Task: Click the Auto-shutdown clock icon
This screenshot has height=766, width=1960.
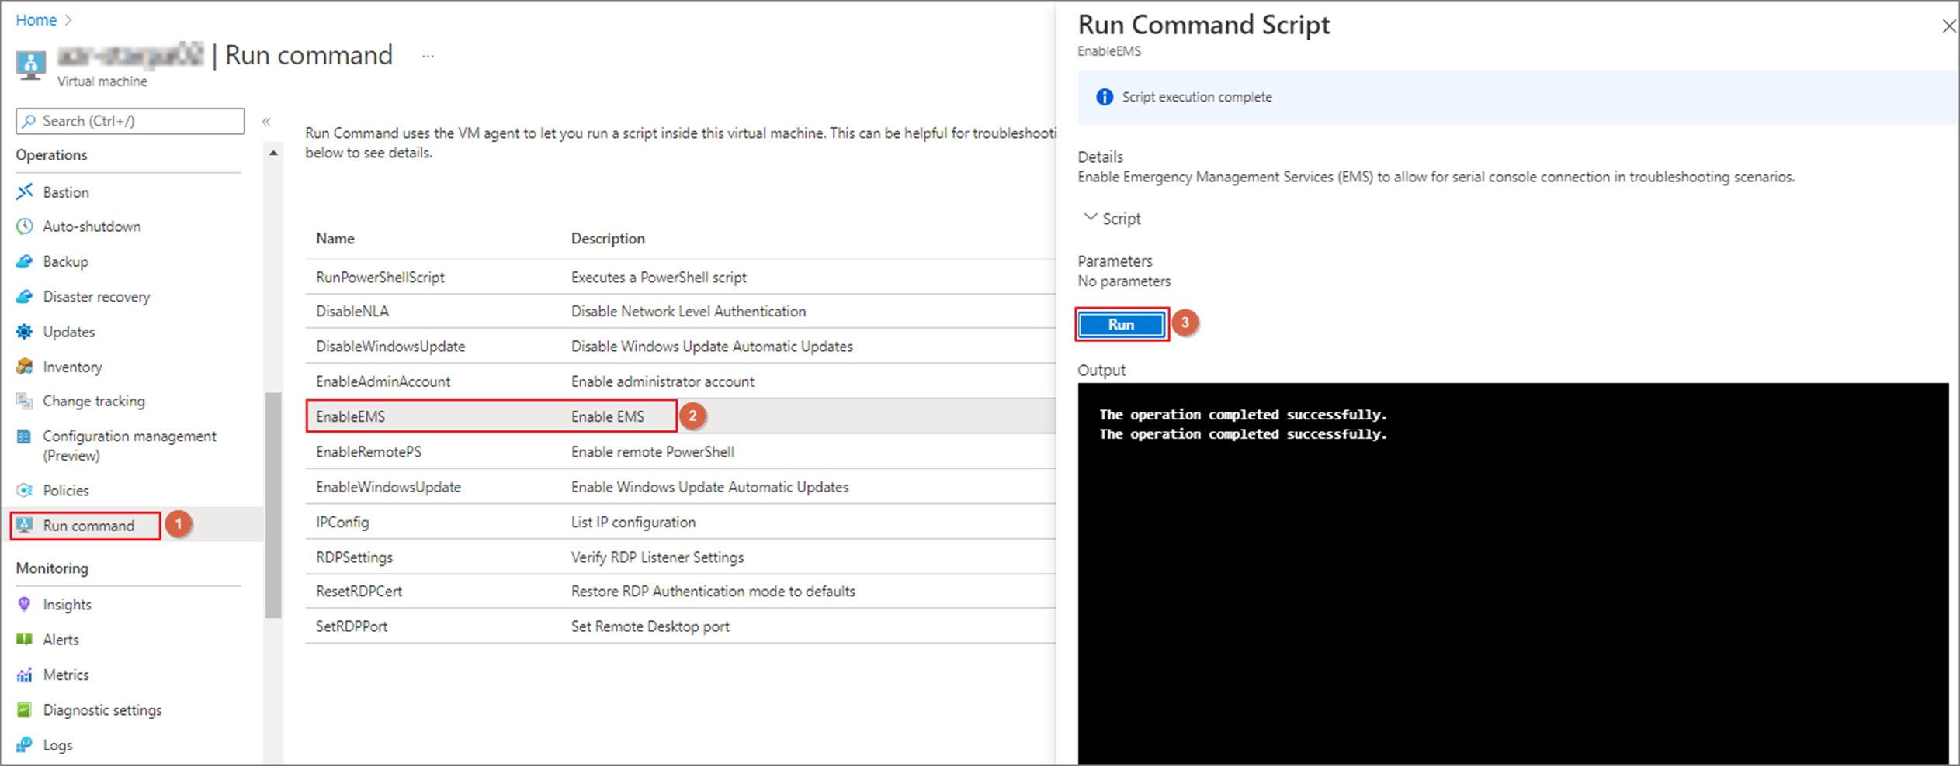Action: click(25, 226)
